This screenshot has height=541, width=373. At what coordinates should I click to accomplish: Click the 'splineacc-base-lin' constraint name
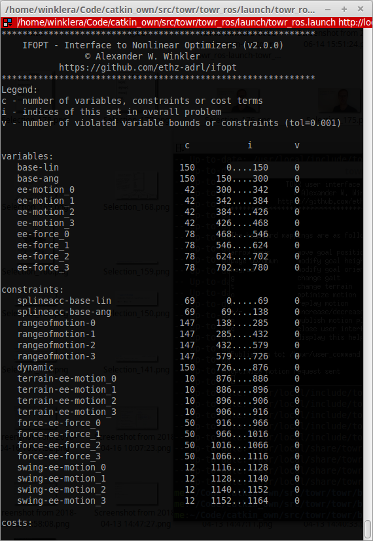[x=64, y=301]
